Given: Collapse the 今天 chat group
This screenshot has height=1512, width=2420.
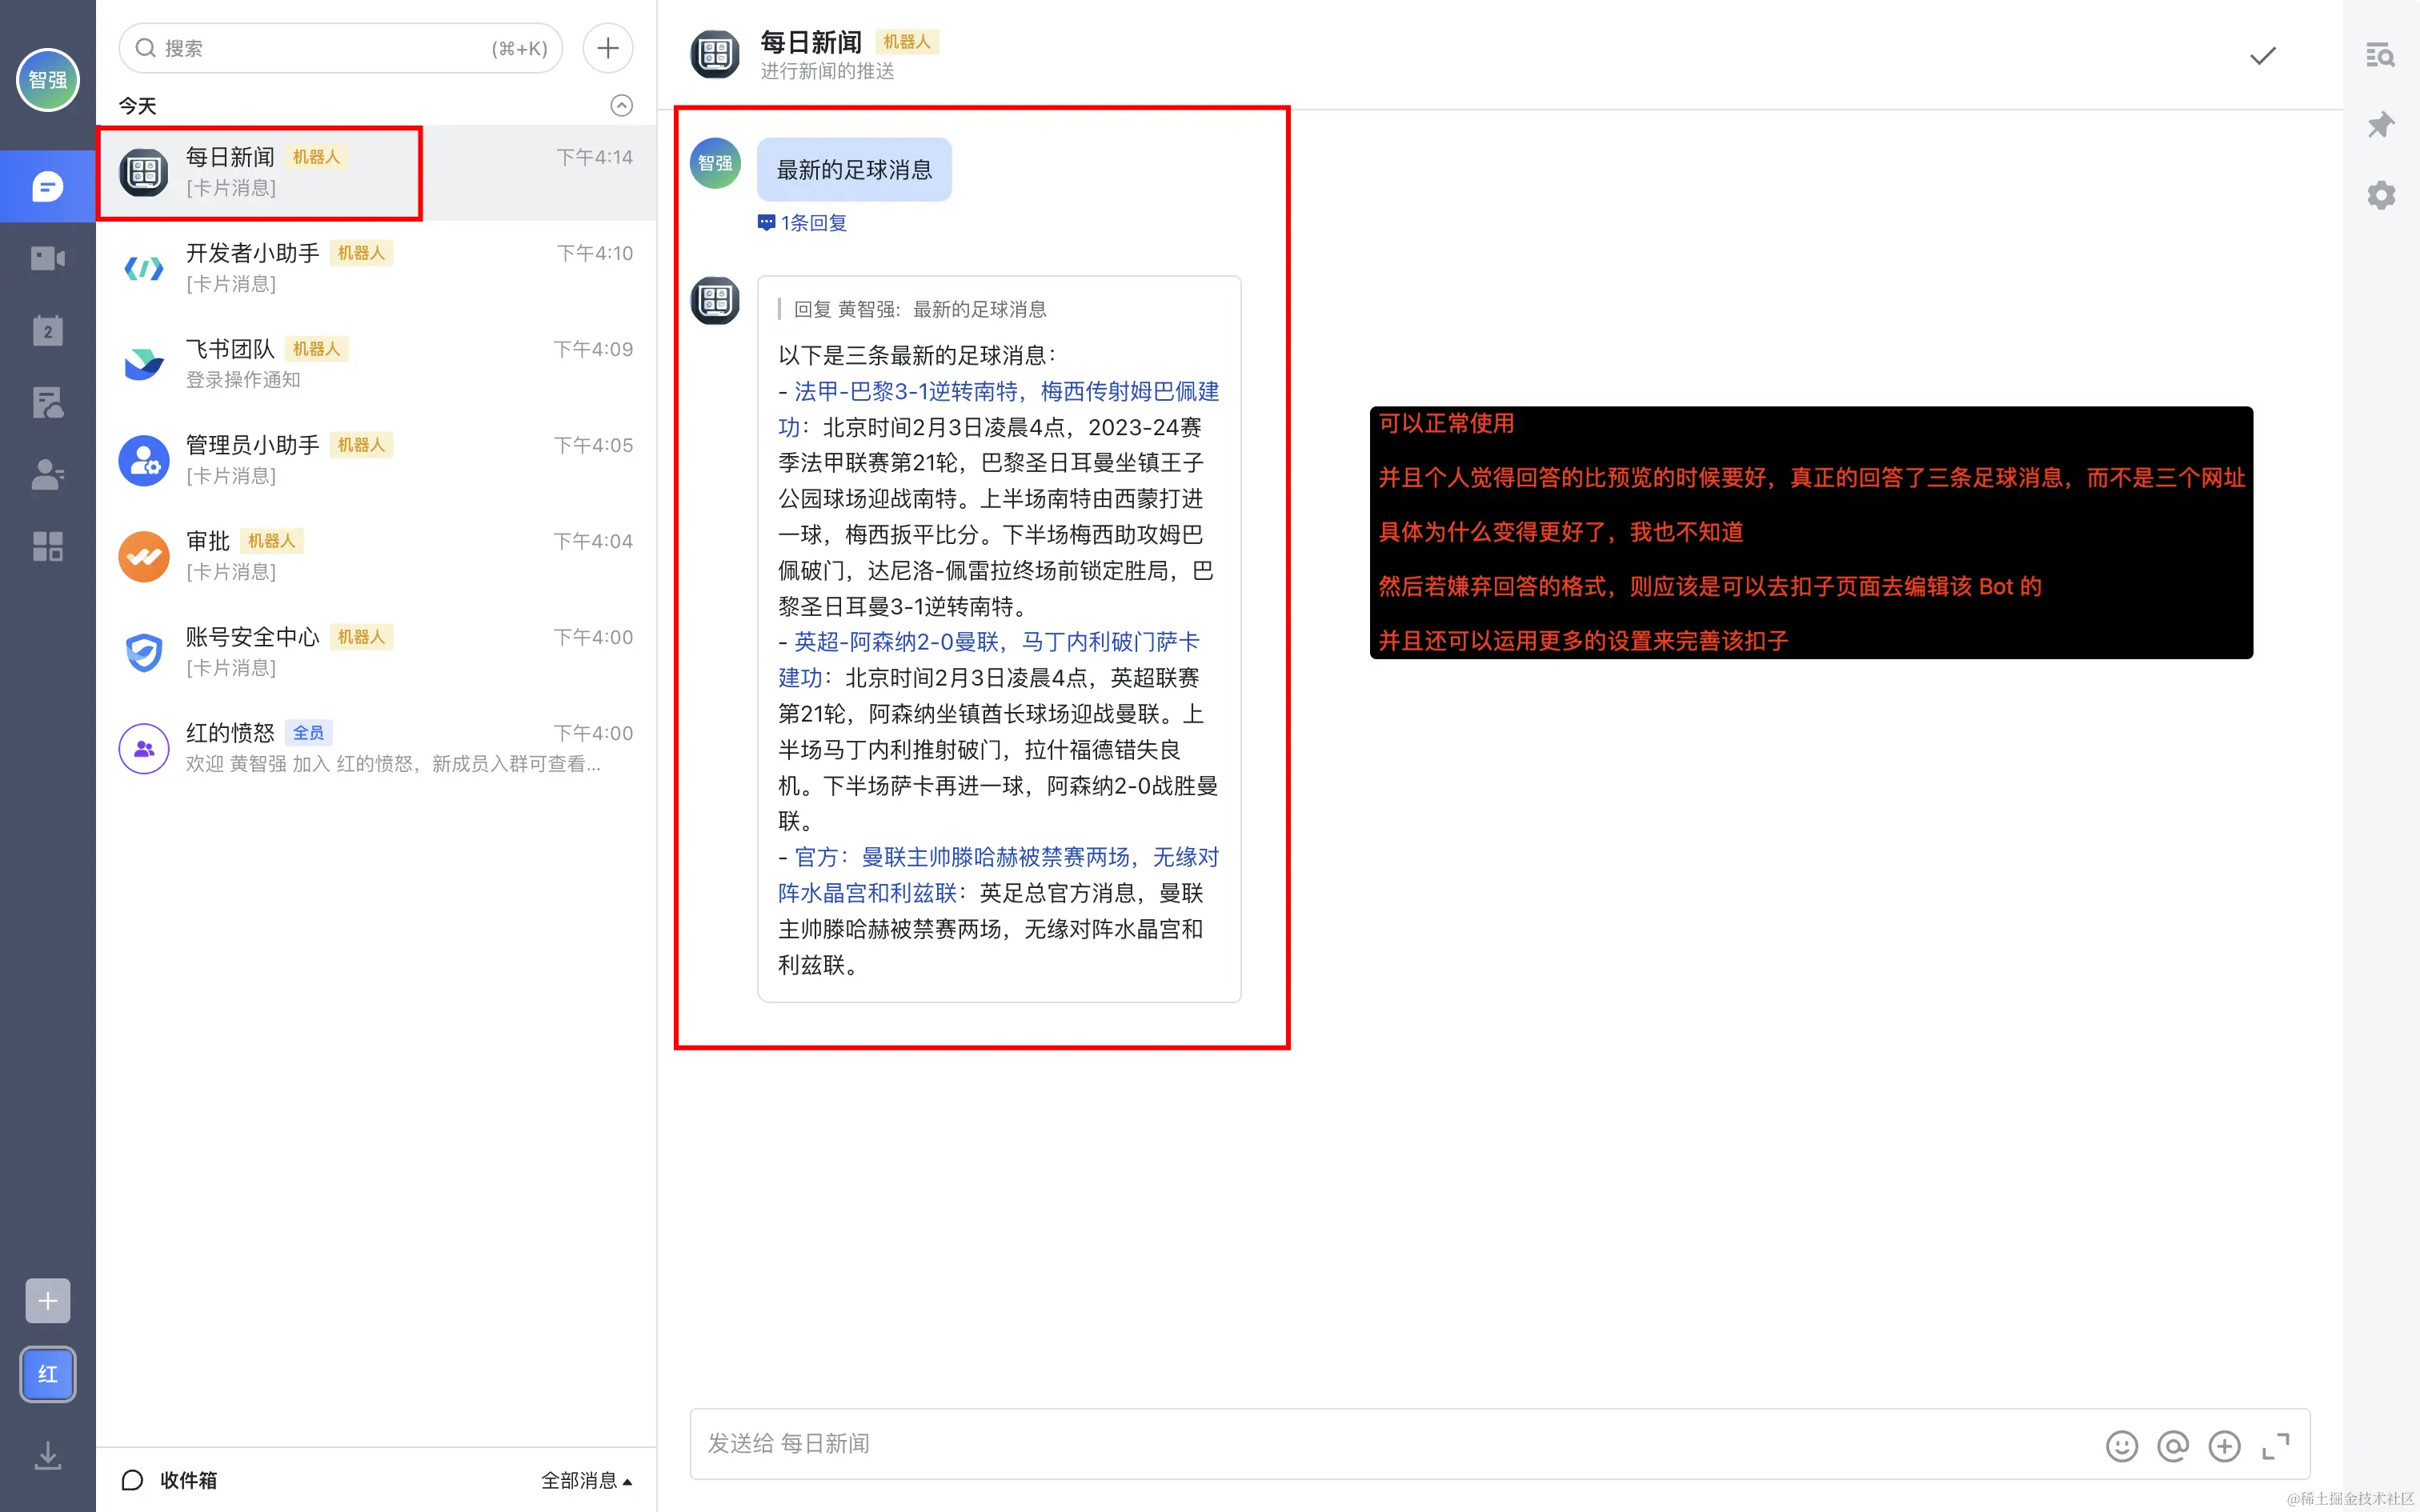Looking at the screenshot, I should click(x=621, y=106).
